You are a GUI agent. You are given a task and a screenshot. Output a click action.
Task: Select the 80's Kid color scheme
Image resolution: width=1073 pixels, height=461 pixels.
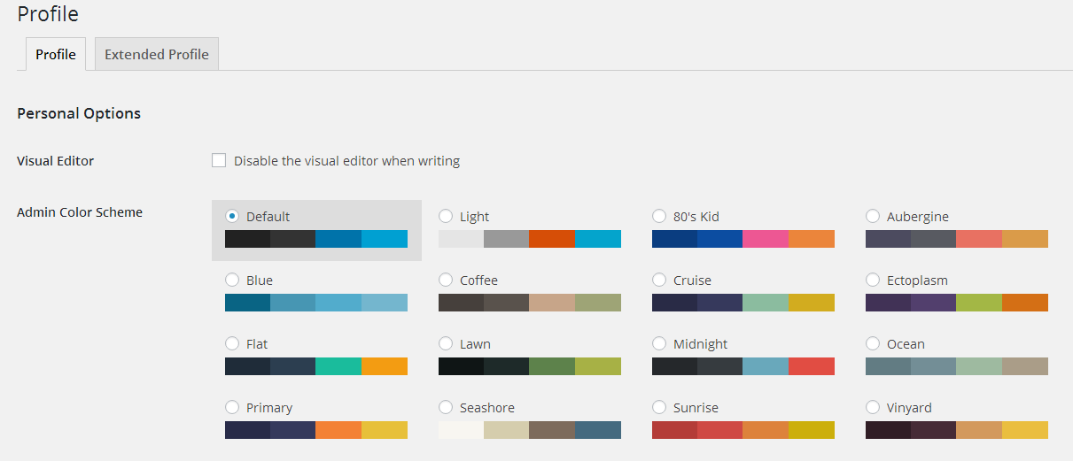tap(659, 216)
